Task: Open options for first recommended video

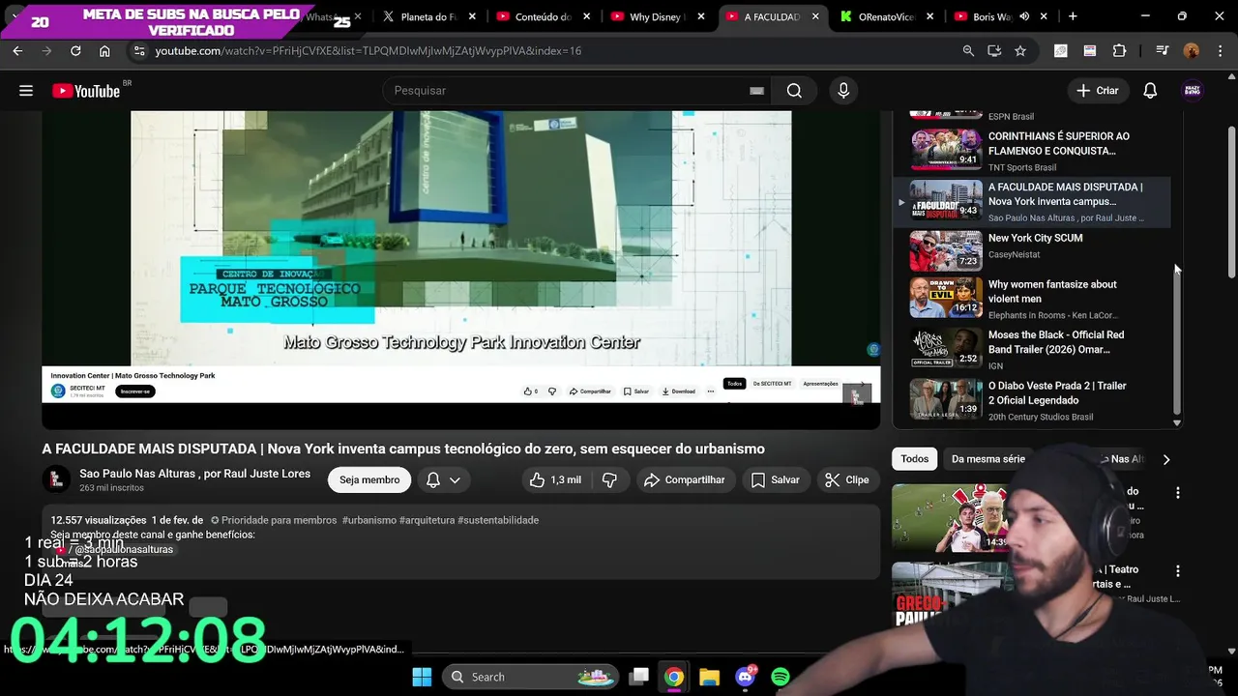Action: tap(1177, 493)
